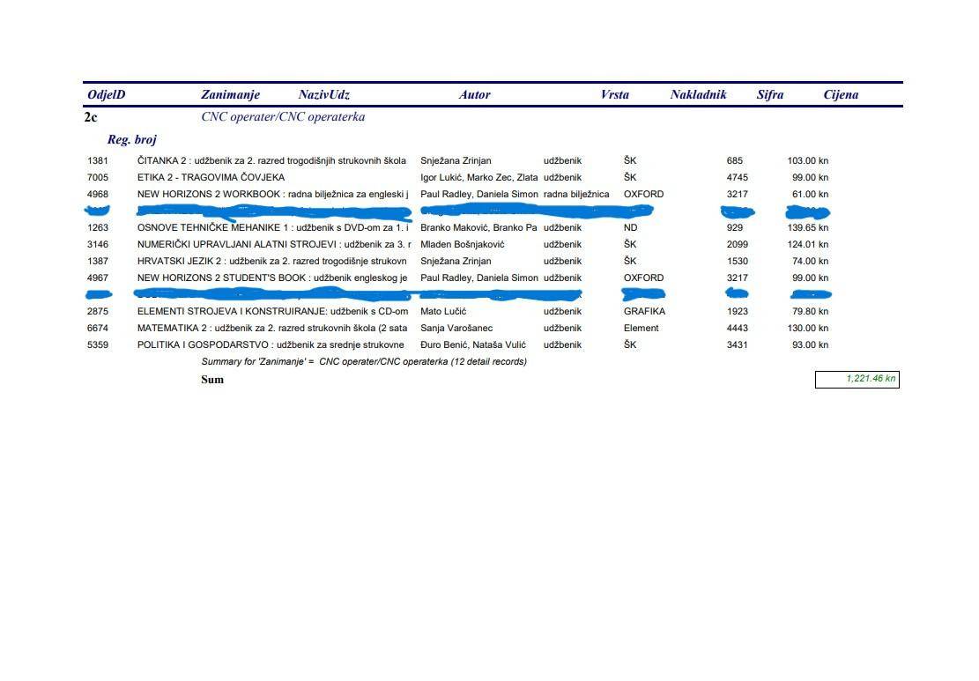The image size is (979, 681).
Task: Click code 4745
Action: coord(738,178)
